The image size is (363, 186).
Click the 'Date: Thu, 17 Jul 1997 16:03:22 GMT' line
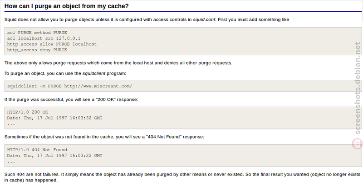pos(54,156)
